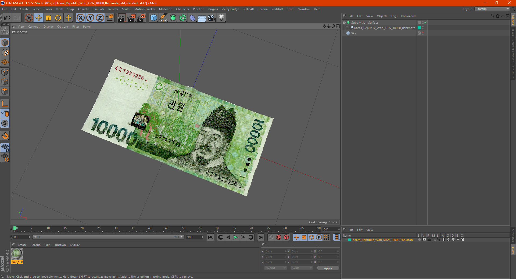Viewport: 516px width, 279px height.
Task: Go to start of animation
Action: tap(210, 237)
